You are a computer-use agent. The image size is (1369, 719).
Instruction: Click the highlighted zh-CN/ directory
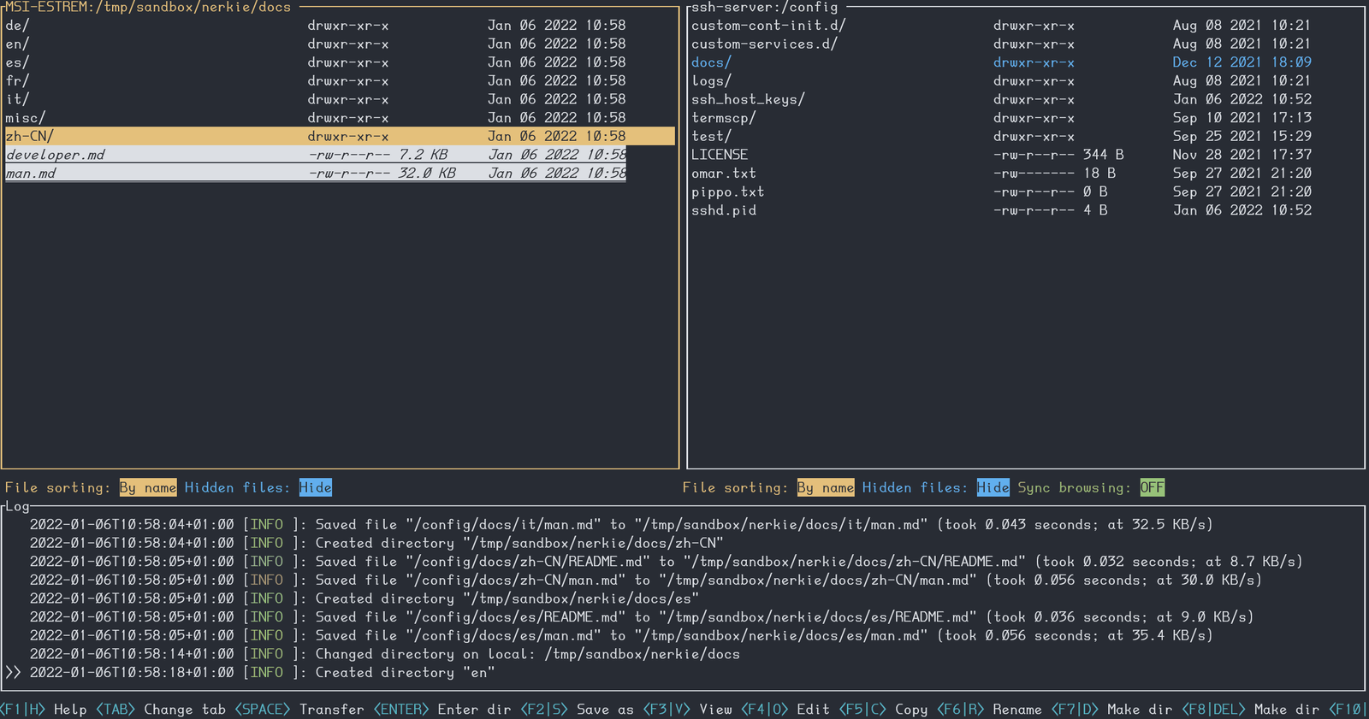click(340, 136)
